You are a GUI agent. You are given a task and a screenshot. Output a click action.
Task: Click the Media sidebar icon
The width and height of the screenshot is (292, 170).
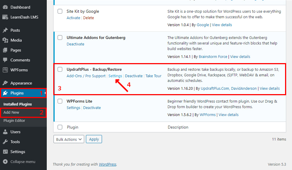(x=5, y=40)
